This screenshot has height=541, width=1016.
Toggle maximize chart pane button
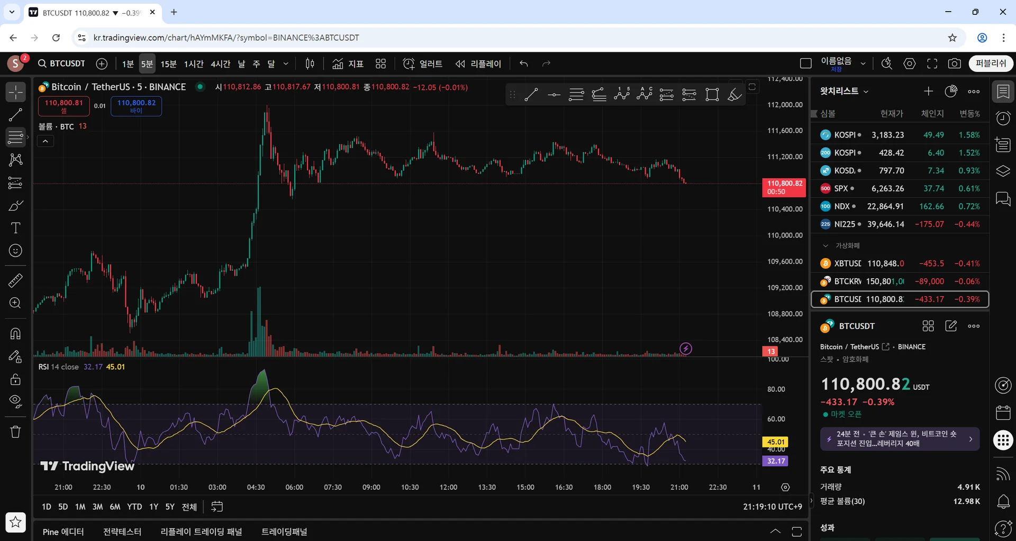(x=752, y=87)
